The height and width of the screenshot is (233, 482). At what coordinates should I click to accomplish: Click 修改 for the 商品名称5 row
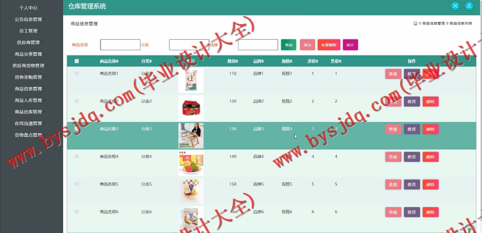412,184
